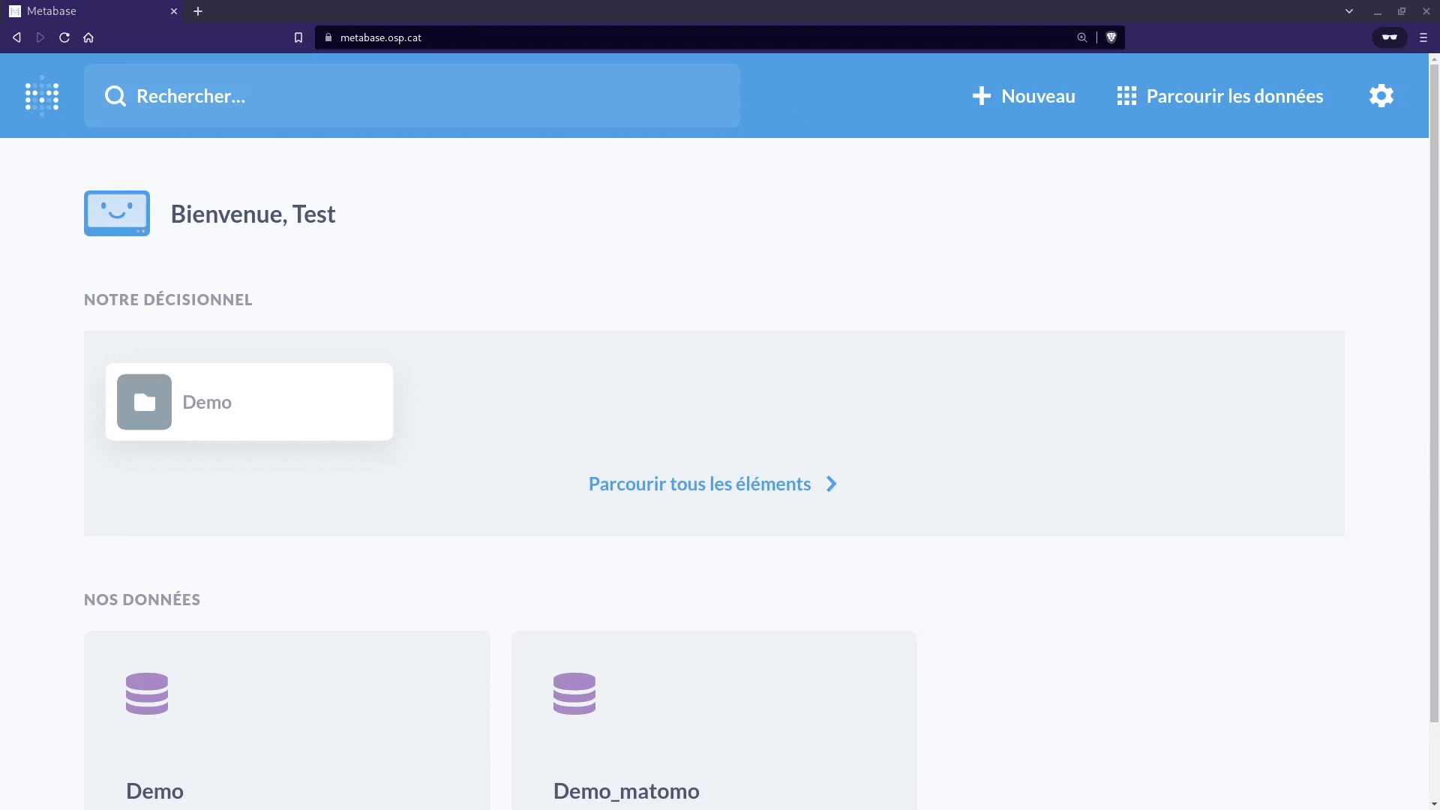
Task: Click the folder icon on Demo collection
Action: click(x=144, y=402)
